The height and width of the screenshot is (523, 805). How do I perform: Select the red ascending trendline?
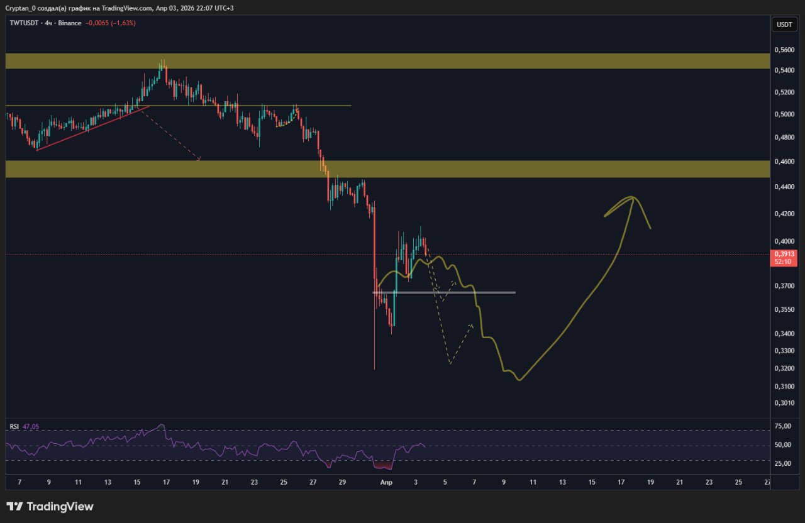(x=93, y=129)
